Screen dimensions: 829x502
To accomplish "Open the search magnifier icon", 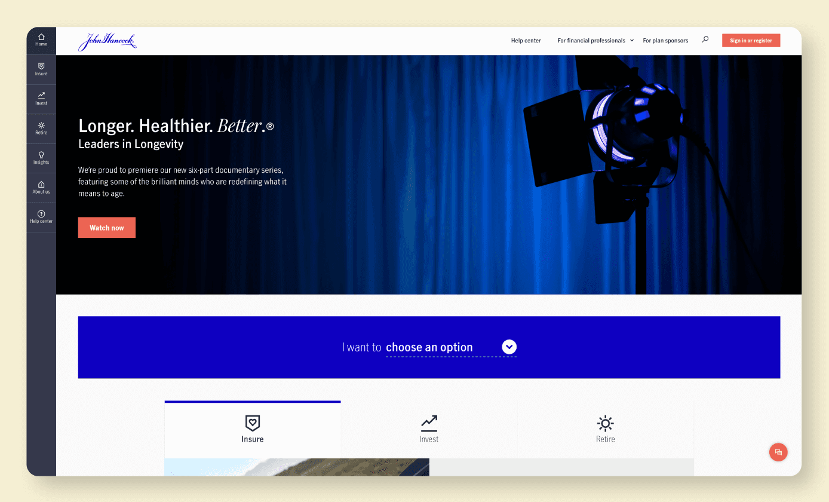I will point(705,40).
